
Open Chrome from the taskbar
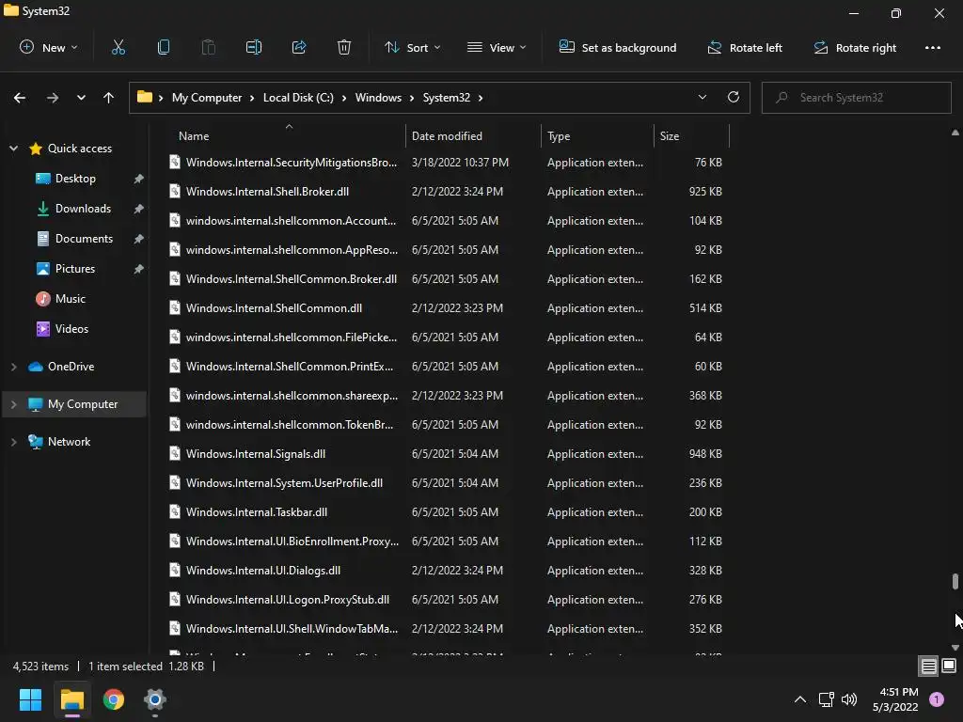114,699
